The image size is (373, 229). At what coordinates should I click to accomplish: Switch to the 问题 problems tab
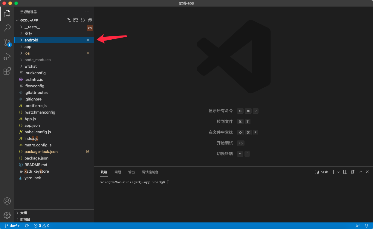[118, 172]
